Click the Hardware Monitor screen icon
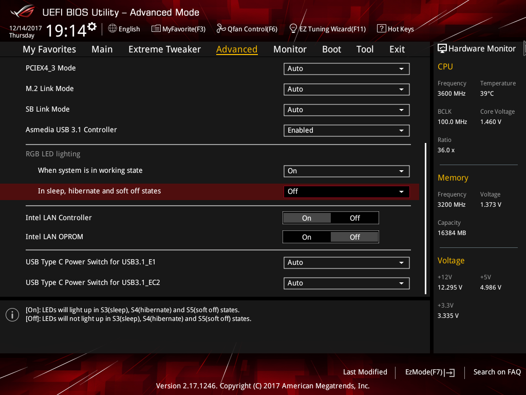526x395 pixels. coord(442,49)
